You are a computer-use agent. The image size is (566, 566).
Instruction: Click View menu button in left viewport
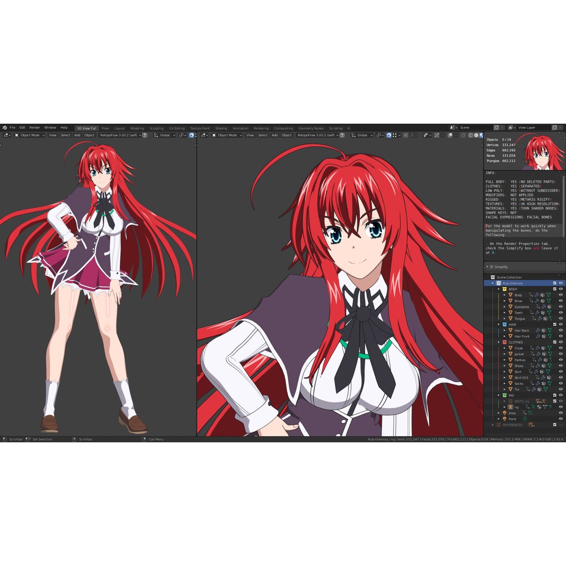click(53, 135)
